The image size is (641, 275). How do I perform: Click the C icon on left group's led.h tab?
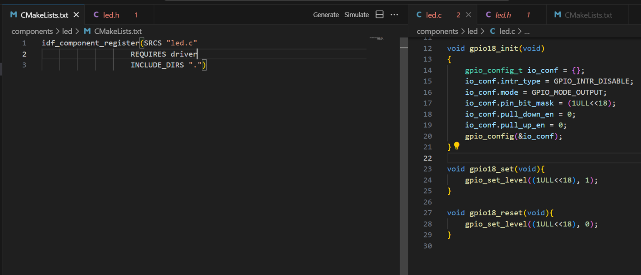(x=96, y=15)
